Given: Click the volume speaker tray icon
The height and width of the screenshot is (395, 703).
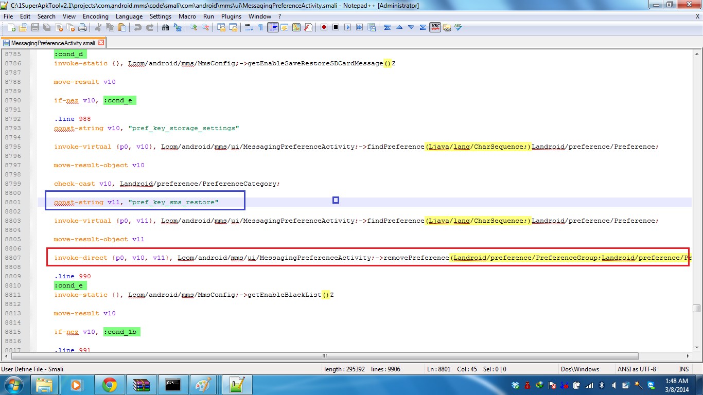Looking at the screenshot, I should pyautogui.click(x=614, y=385).
